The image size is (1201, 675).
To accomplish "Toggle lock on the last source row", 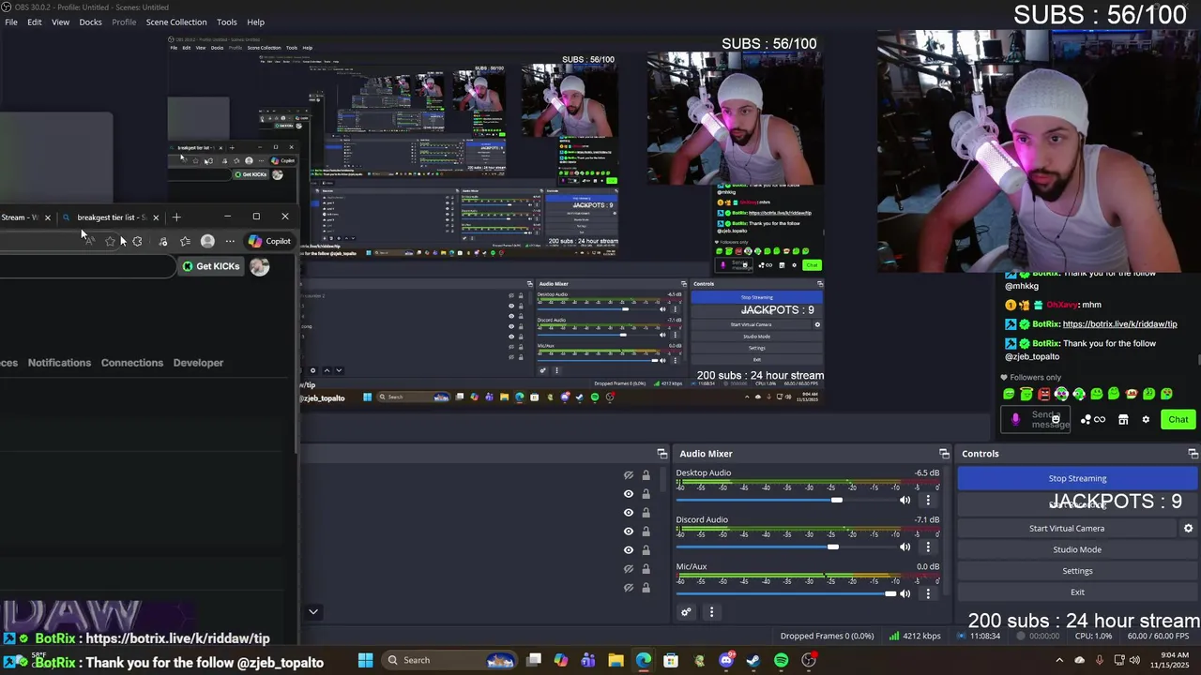I will (646, 588).
